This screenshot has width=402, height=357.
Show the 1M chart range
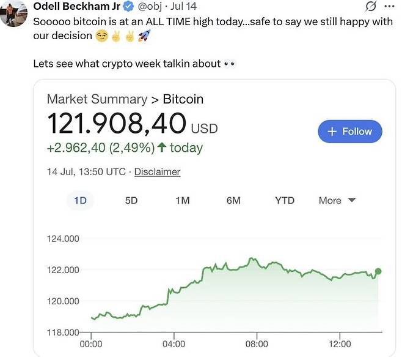[x=182, y=200]
